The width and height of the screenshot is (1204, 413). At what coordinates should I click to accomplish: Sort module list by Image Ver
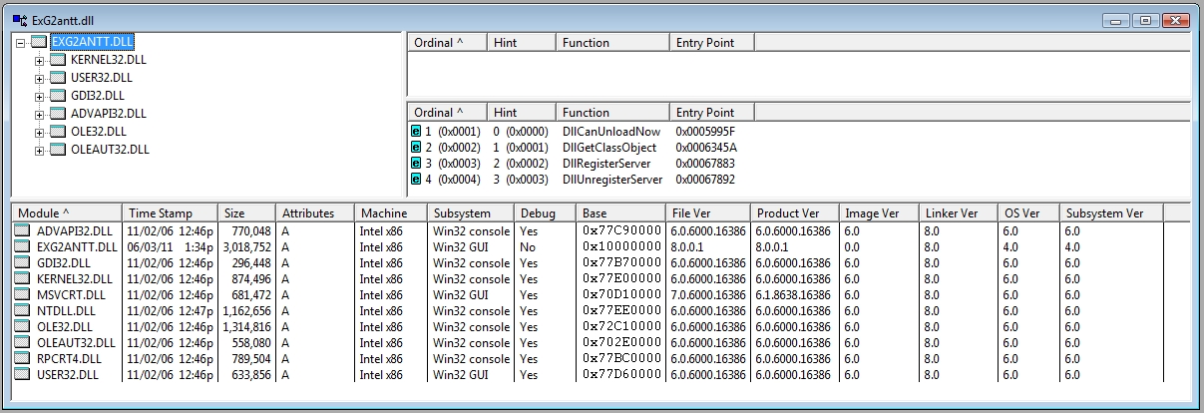[x=878, y=213]
